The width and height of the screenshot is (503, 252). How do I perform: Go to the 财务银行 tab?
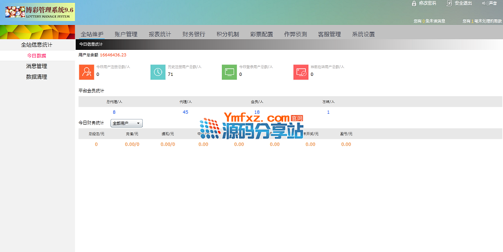point(194,34)
